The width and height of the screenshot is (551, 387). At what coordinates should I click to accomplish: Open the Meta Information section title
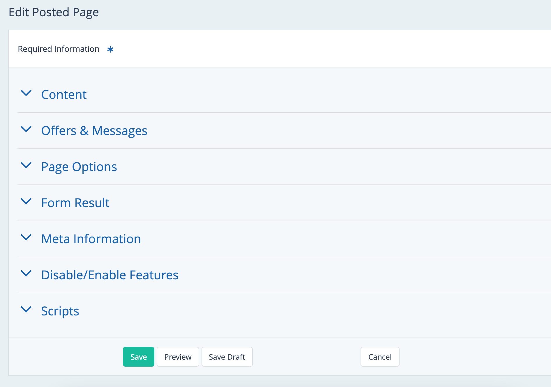click(91, 239)
